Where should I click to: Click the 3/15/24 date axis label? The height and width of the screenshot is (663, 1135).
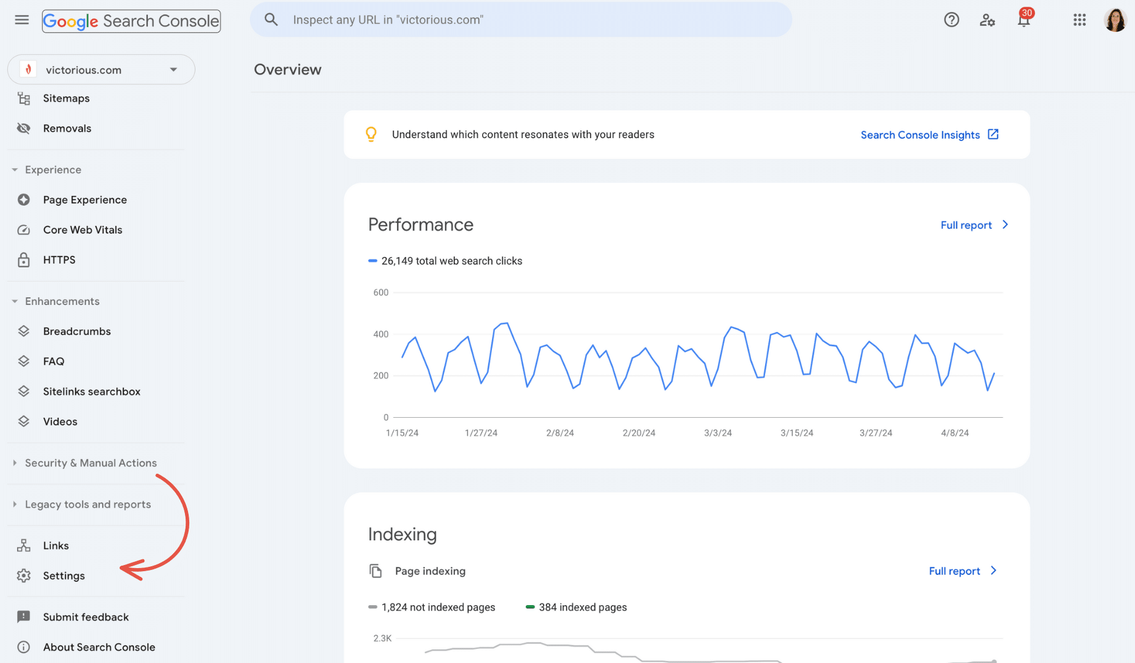click(797, 433)
